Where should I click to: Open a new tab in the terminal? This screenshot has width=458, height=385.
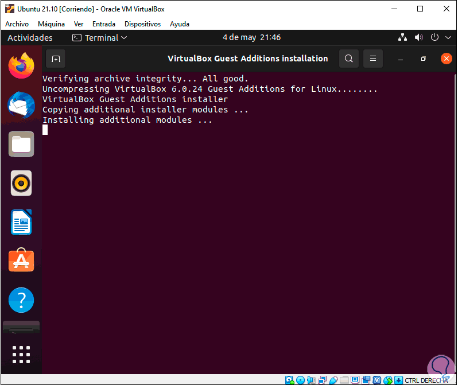point(56,59)
